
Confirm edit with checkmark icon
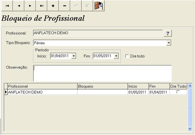point(76,6)
